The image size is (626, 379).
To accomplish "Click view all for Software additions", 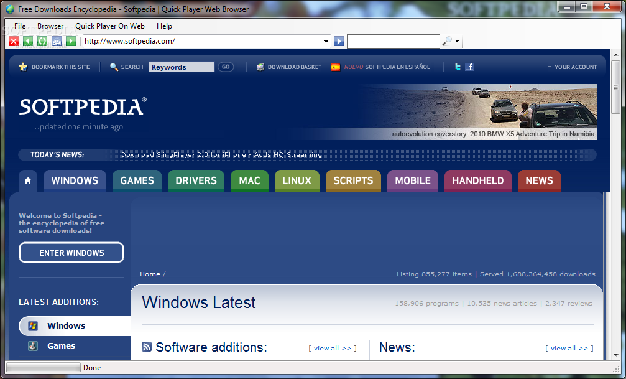I will coord(333,349).
